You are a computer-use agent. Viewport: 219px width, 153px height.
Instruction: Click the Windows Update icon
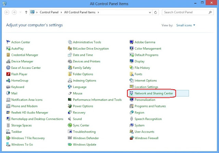(70, 144)
